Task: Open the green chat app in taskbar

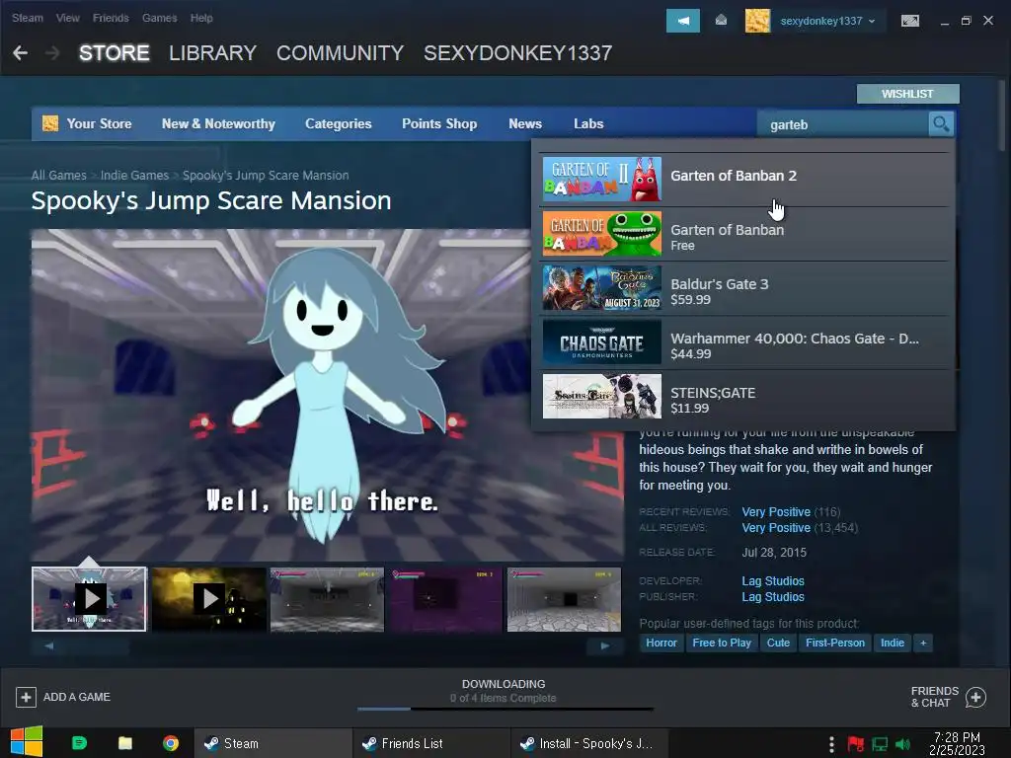Action: [x=79, y=743]
